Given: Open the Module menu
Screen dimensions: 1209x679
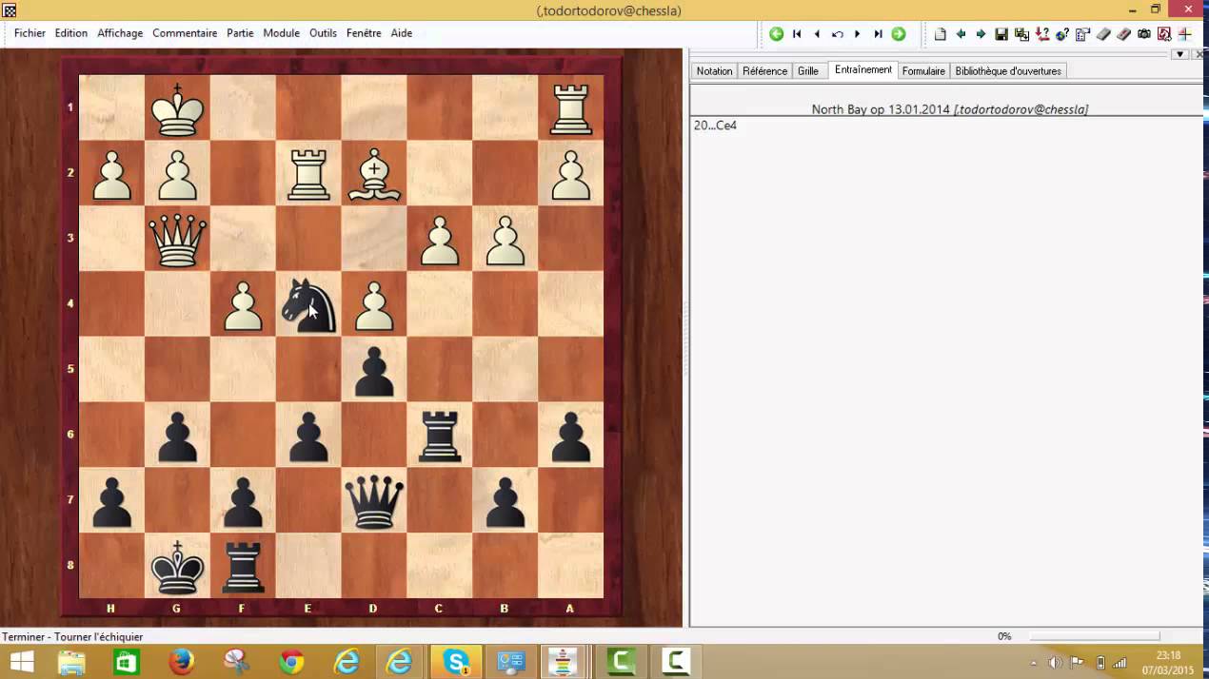Looking at the screenshot, I should click(x=282, y=33).
